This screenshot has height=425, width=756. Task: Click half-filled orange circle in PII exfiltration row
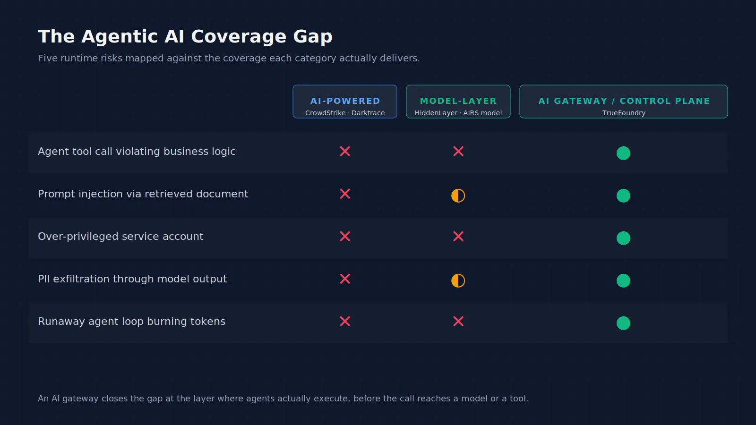click(x=458, y=280)
